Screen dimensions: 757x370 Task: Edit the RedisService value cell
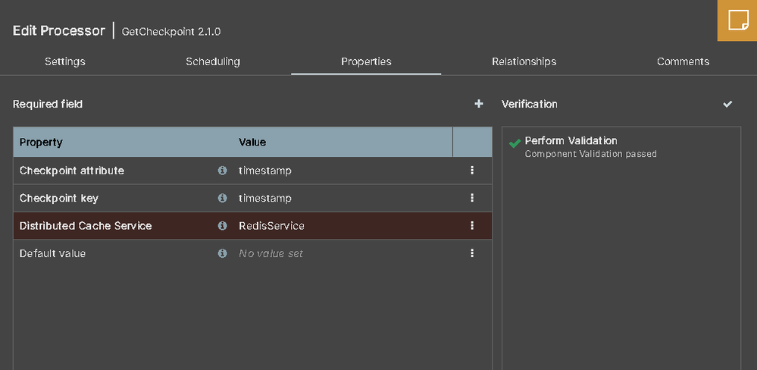271,226
